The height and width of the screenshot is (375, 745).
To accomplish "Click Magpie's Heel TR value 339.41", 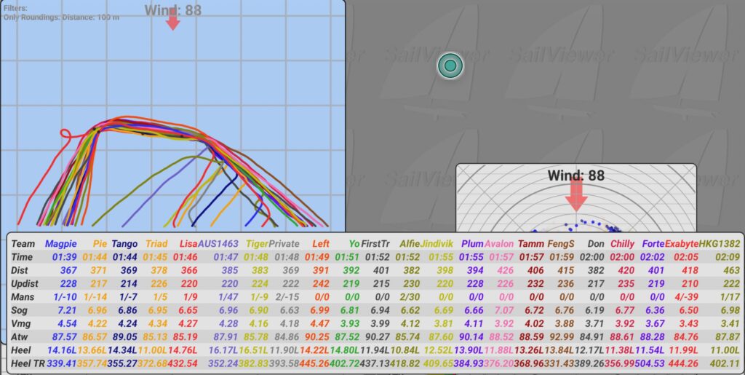I will click(62, 363).
